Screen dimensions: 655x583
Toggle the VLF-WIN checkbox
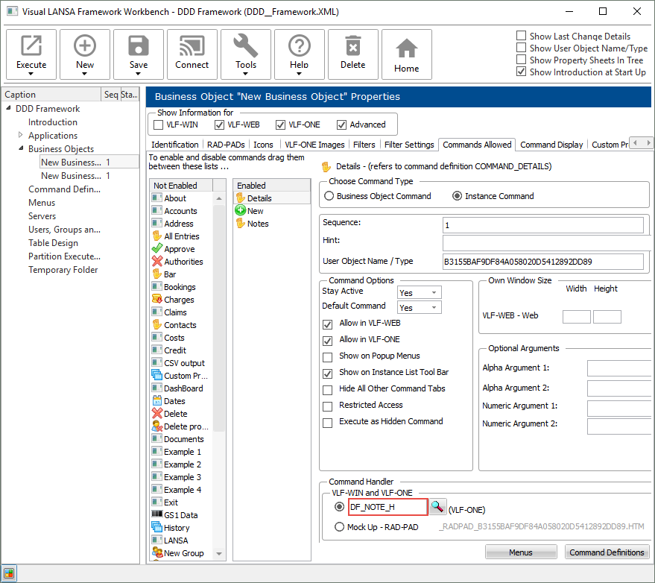[x=158, y=125]
